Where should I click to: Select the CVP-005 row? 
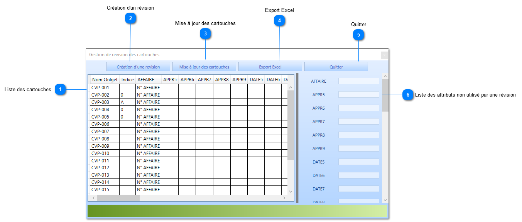[189, 117]
